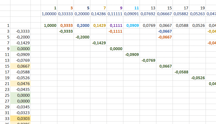Select the green bold column header 1
Viewport: 216px width, 124px height.
pyautogui.click(x=49, y=8)
